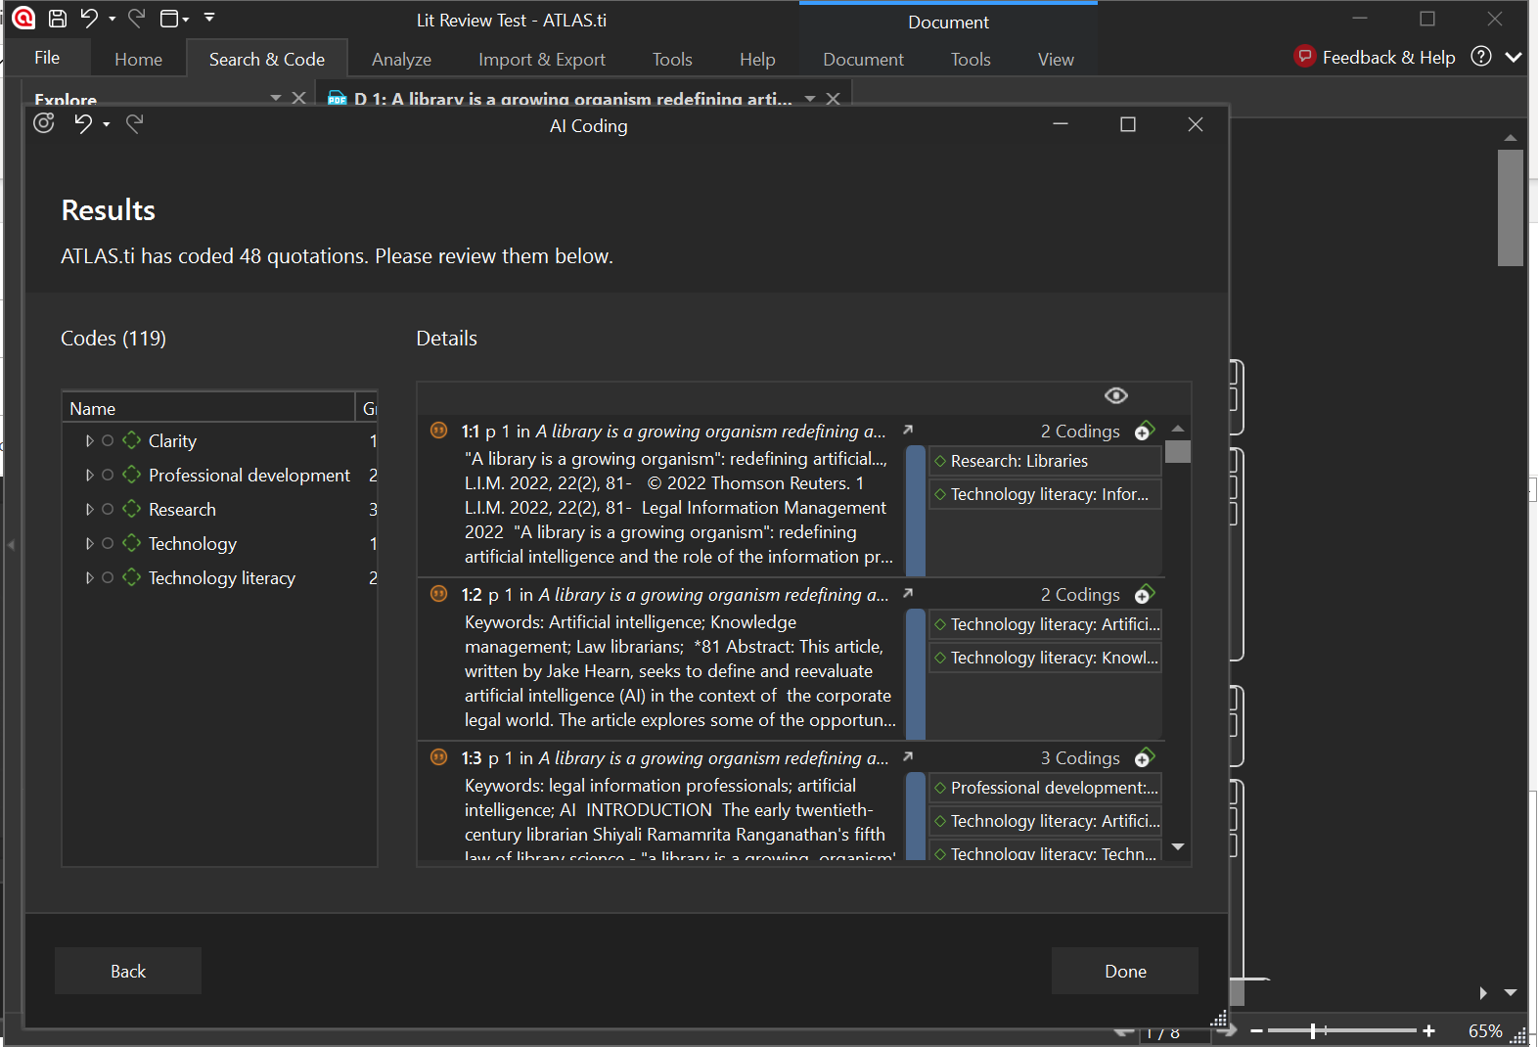Expand the Technology code group

[x=89, y=544]
